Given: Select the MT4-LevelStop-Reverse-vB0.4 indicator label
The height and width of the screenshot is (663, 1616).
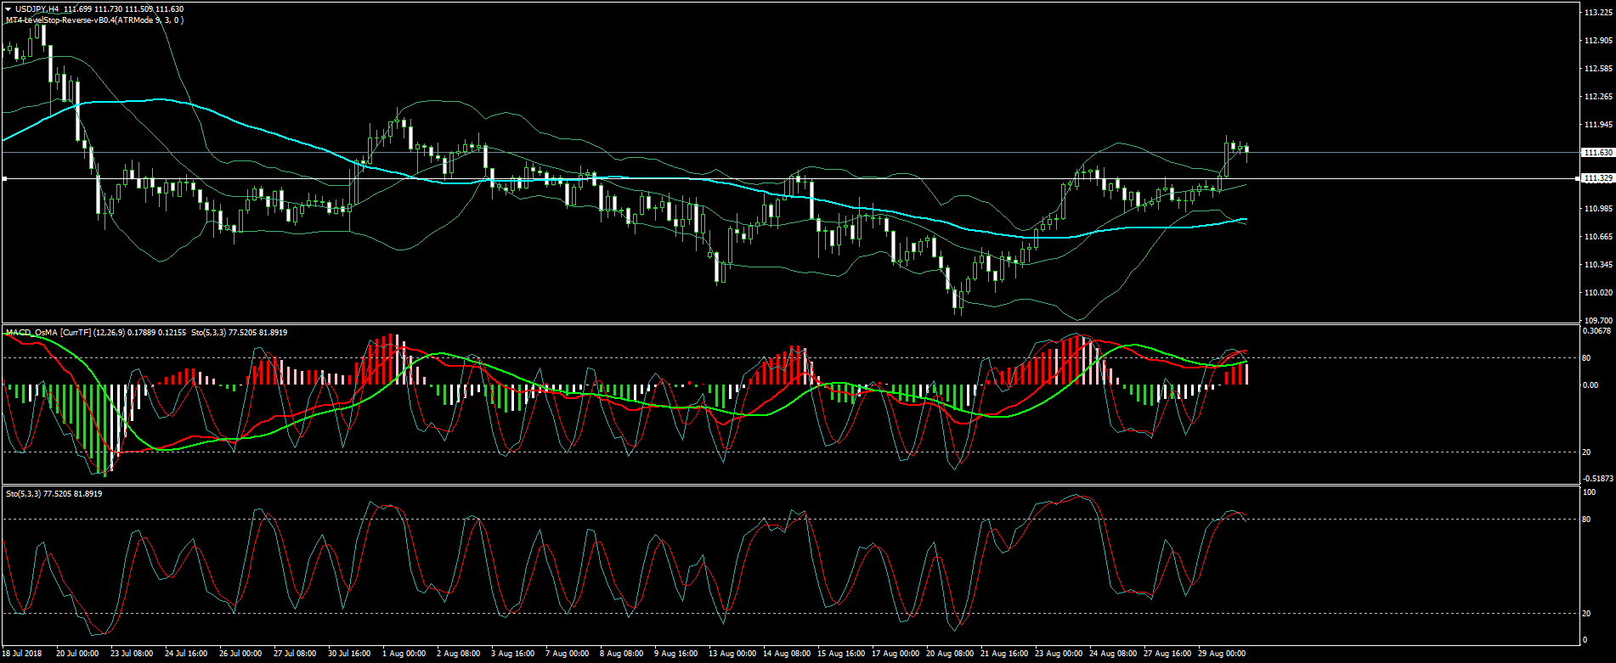Looking at the screenshot, I should pyautogui.click(x=94, y=20).
